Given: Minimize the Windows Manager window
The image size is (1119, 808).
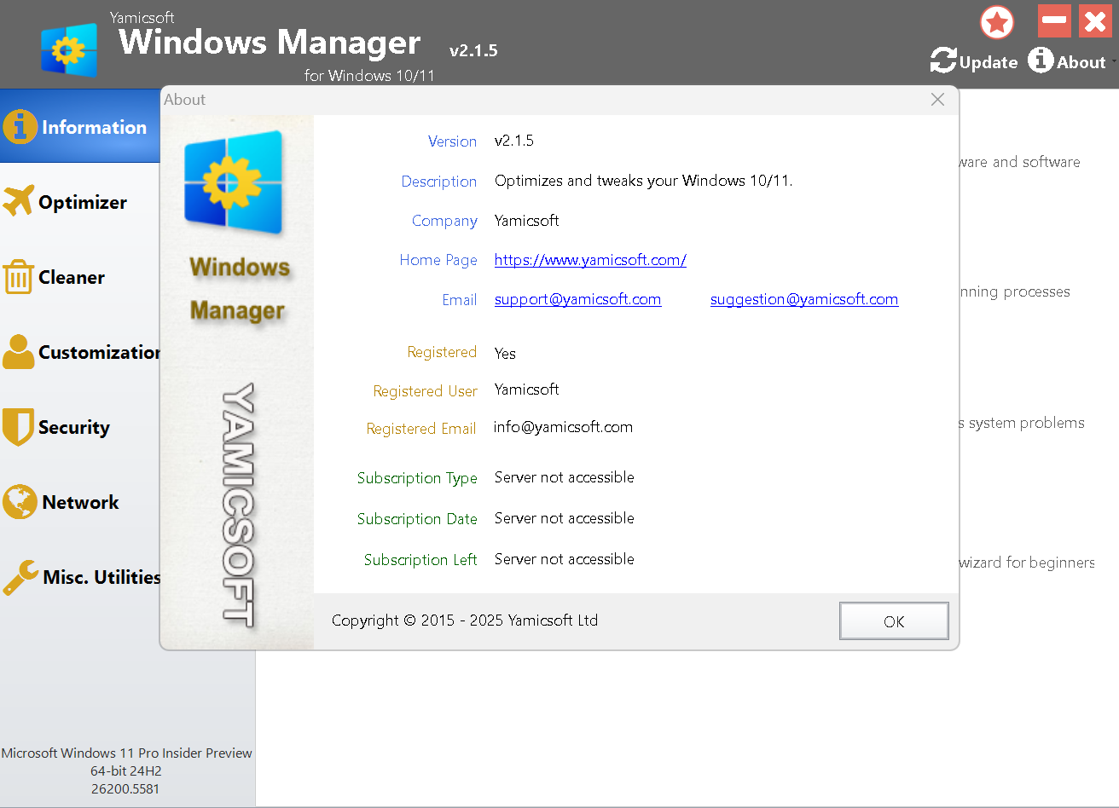Looking at the screenshot, I should tap(1054, 20).
